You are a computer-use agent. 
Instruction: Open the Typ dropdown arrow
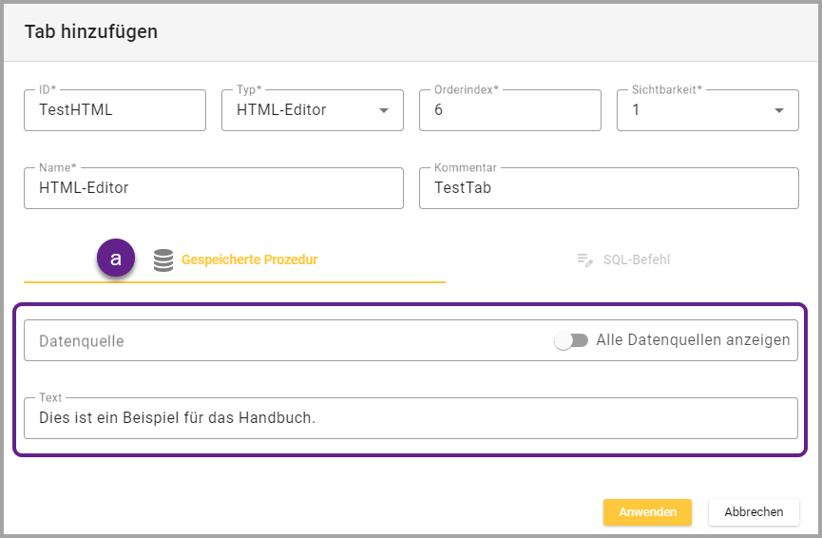click(384, 110)
